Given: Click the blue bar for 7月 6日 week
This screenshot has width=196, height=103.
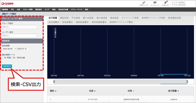Looking at the screenshot, I should coord(174,74).
